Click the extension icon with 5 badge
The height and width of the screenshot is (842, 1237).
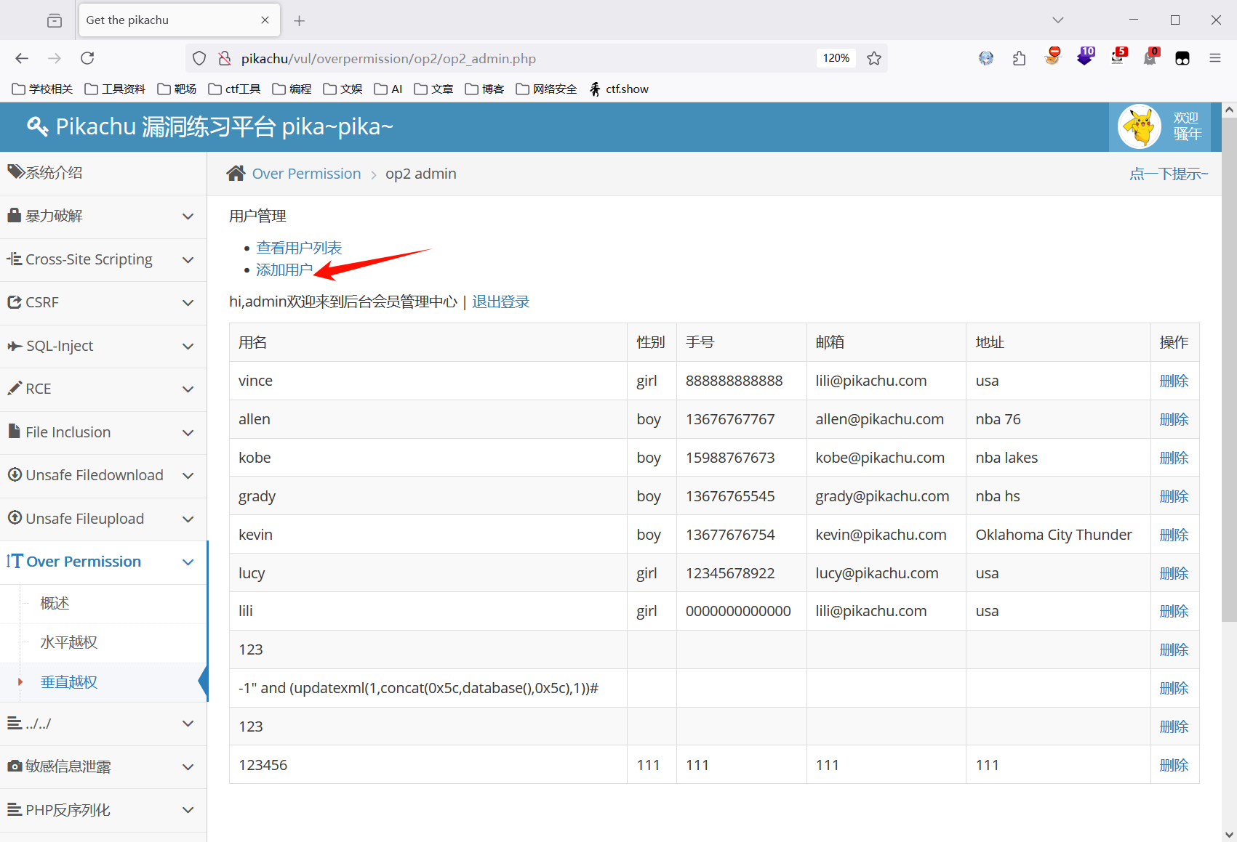(1118, 57)
